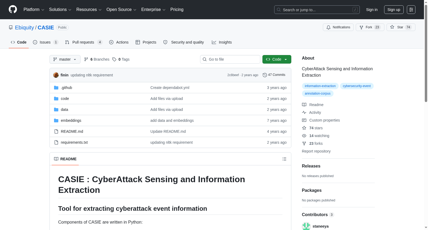Image resolution: width=428 pixels, height=230 pixels.
Task: Click the page vertical scrollbar
Action: 426,53
